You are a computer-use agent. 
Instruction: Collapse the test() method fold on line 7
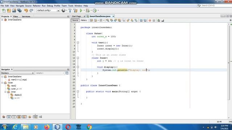78,43
